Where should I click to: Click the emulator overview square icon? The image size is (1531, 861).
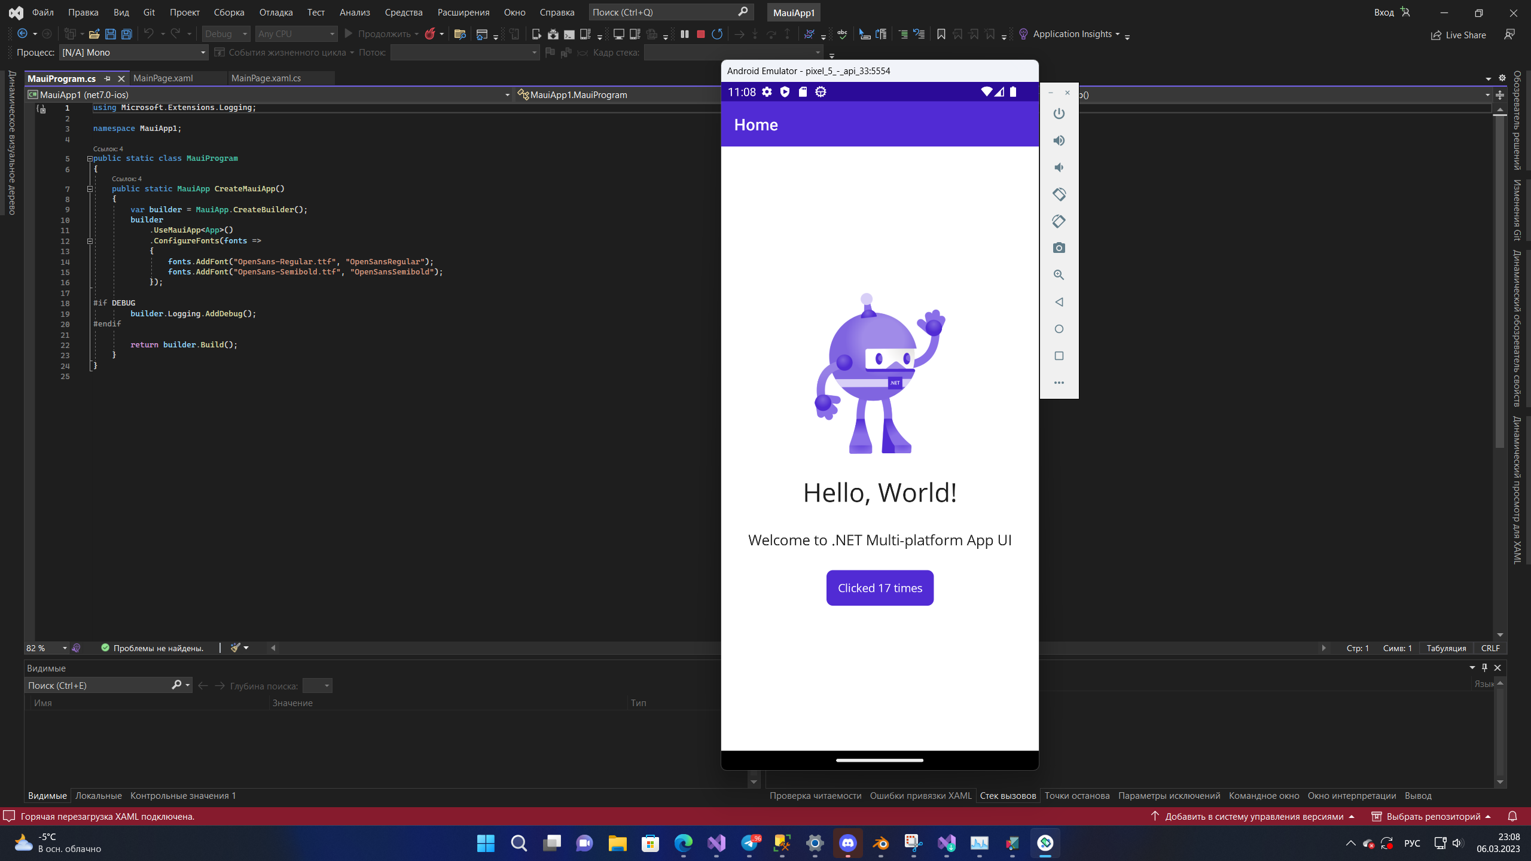[x=1059, y=356]
